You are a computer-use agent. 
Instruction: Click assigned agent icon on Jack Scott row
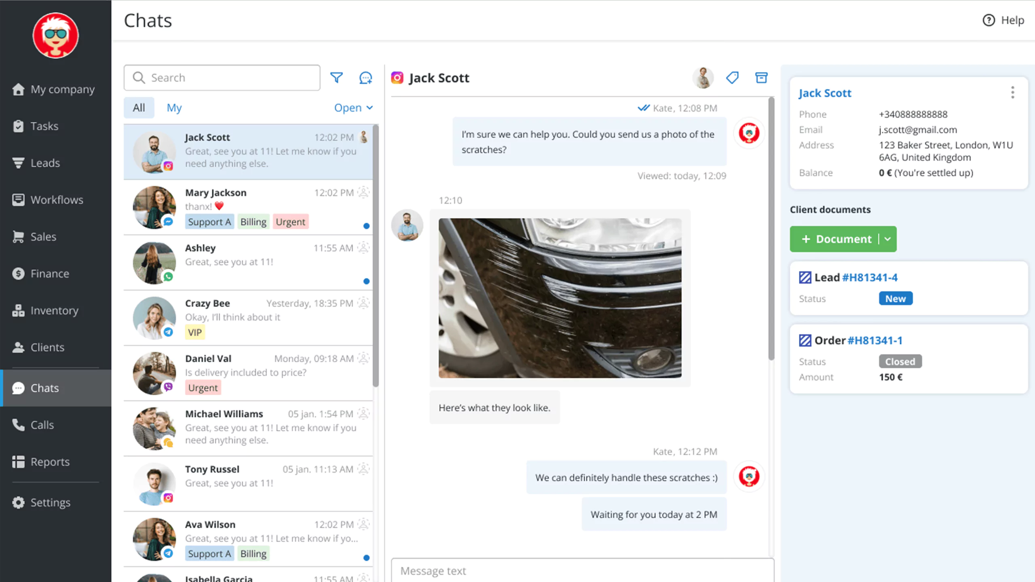coord(364,137)
